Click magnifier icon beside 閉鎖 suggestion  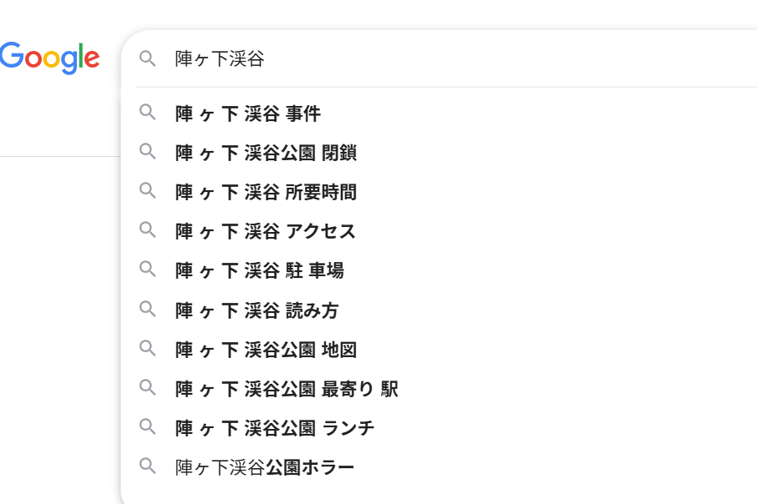click(148, 151)
